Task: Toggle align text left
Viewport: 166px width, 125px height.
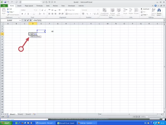Action: (49, 14)
